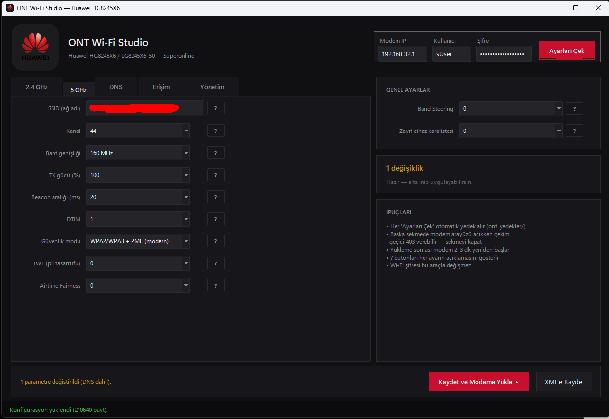Open help for Beacon aralığı (ms)
The width and height of the screenshot is (609, 419).
pyautogui.click(x=216, y=197)
